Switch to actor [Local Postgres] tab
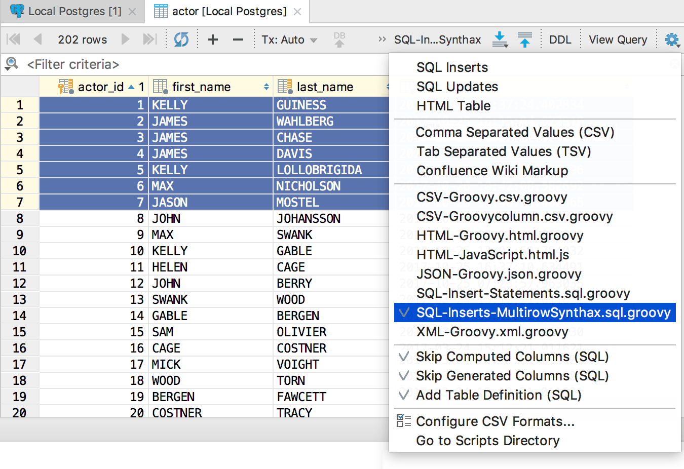This screenshot has width=684, height=469. point(229,11)
